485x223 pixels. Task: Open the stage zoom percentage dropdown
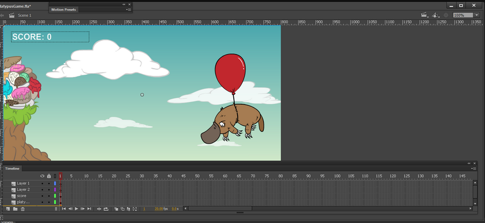(x=477, y=15)
